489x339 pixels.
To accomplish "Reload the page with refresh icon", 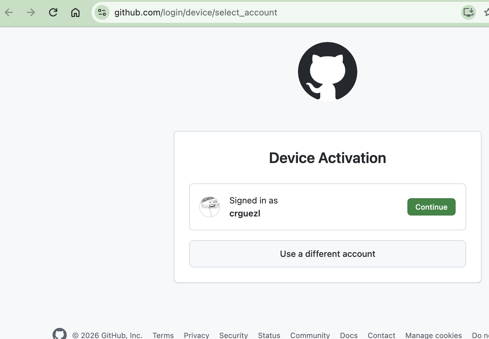I will (x=53, y=12).
